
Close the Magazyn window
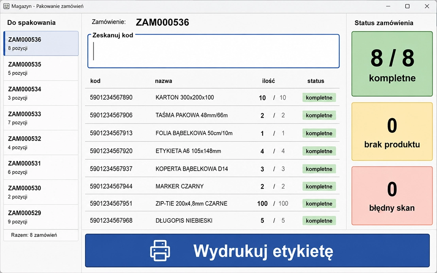point(427,6)
